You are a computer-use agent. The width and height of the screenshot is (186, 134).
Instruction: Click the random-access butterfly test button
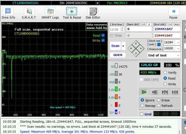pyautogui.click(x=175, y=92)
